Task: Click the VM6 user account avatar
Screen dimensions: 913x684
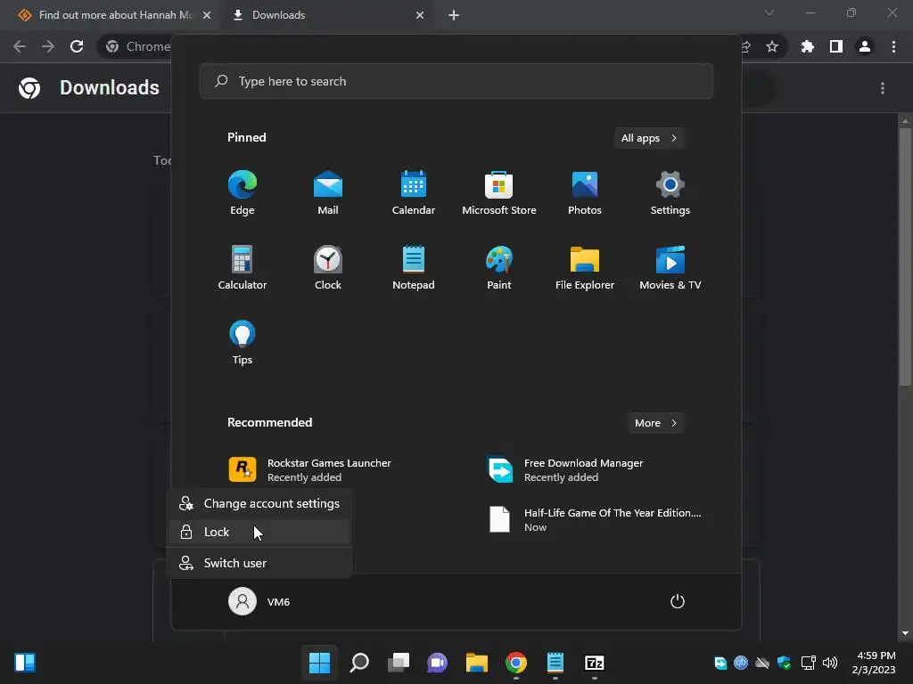Action: pos(243,601)
